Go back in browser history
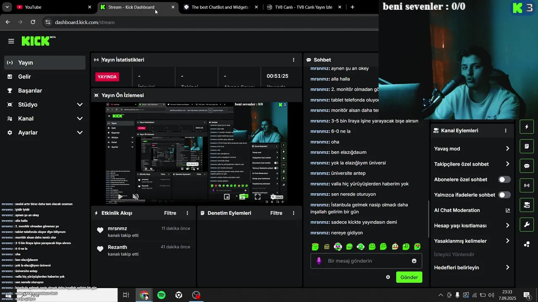Screen dimensions: 538x302 pyautogui.click(x=8, y=22)
